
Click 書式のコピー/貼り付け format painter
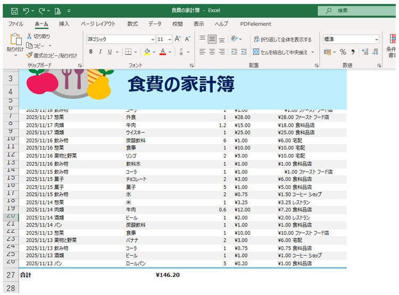(x=52, y=55)
